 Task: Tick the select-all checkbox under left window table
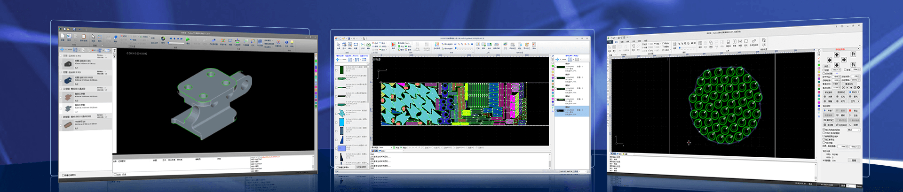pos(115,174)
